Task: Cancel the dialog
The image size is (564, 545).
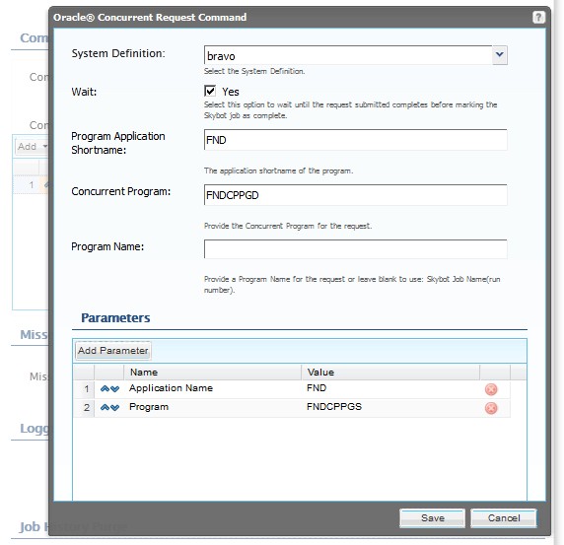Action: 504,518
